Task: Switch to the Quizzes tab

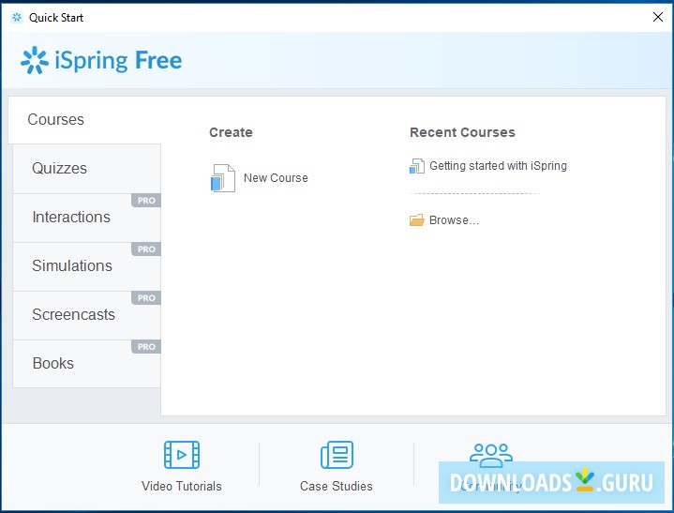Action: (x=87, y=169)
